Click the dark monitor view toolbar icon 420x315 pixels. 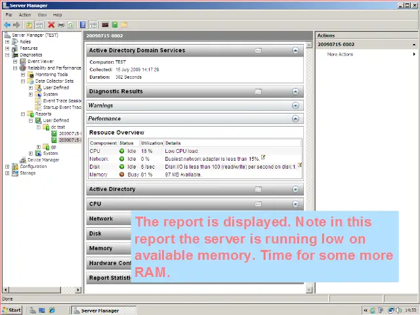point(105,25)
